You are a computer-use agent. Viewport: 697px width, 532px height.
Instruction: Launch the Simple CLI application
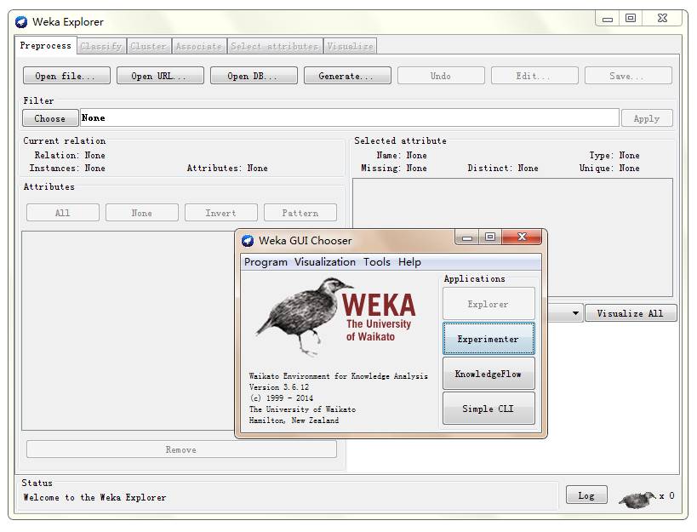click(x=488, y=409)
